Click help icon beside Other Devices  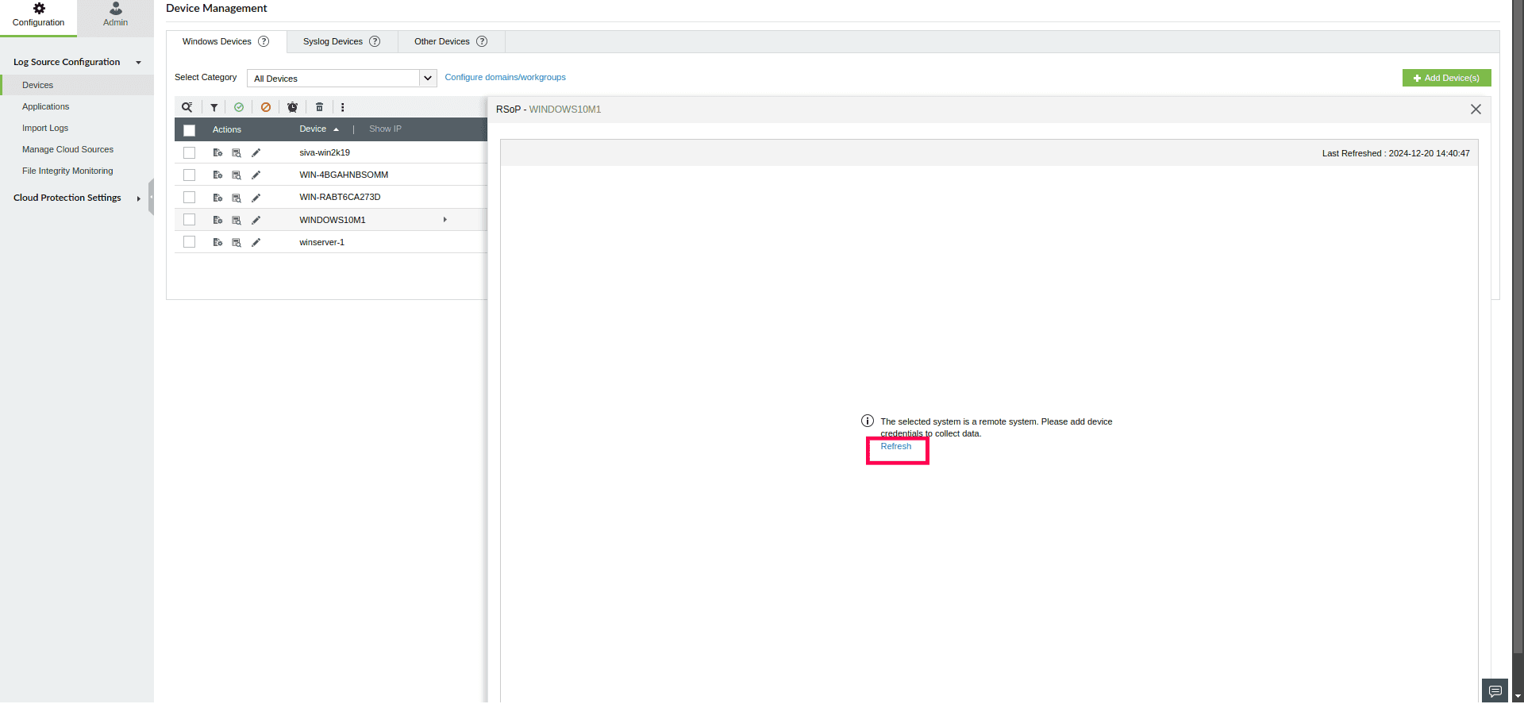click(482, 41)
